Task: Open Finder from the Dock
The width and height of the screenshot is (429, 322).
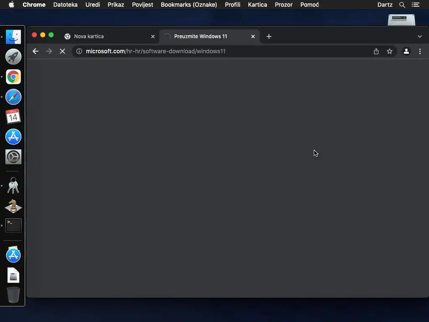Action: coord(13,37)
